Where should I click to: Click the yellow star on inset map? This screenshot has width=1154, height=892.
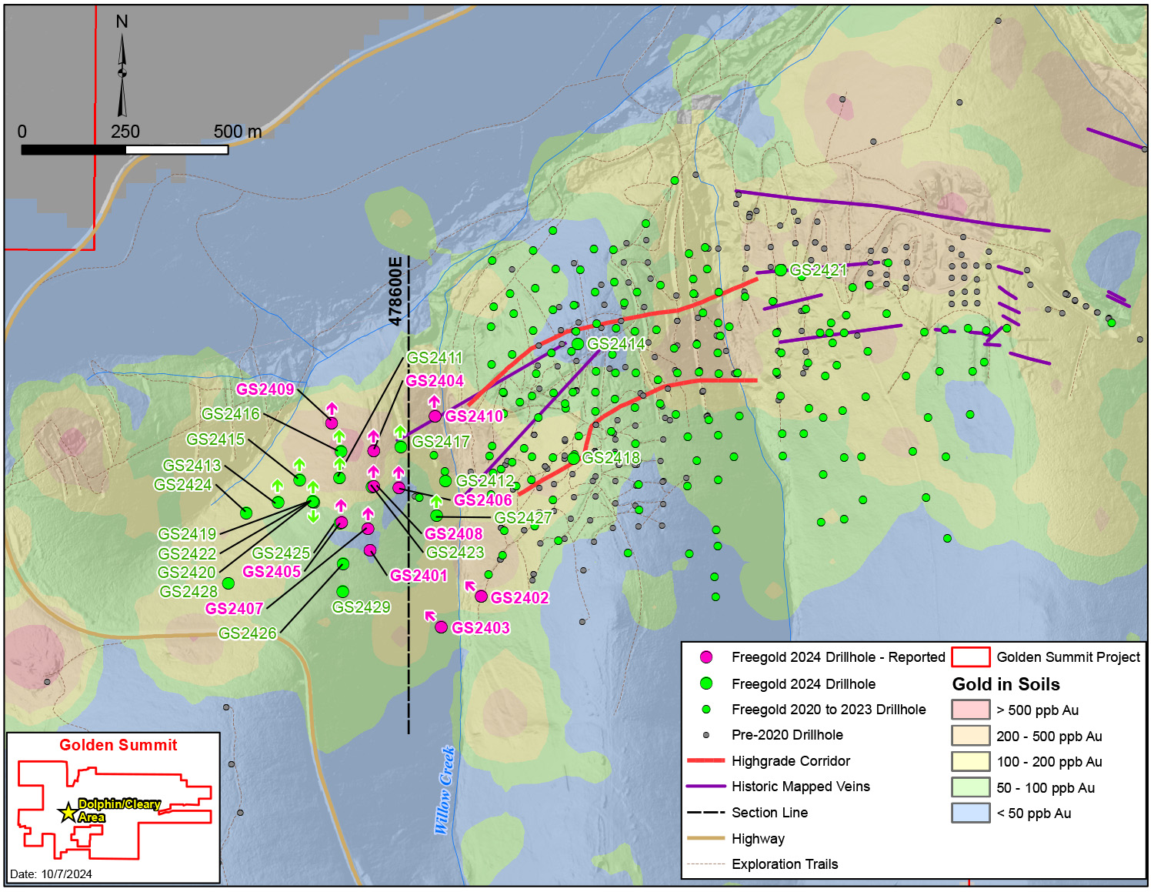(68, 813)
